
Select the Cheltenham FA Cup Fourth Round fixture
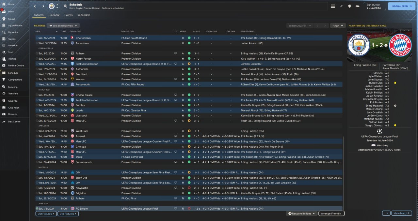[189, 38]
